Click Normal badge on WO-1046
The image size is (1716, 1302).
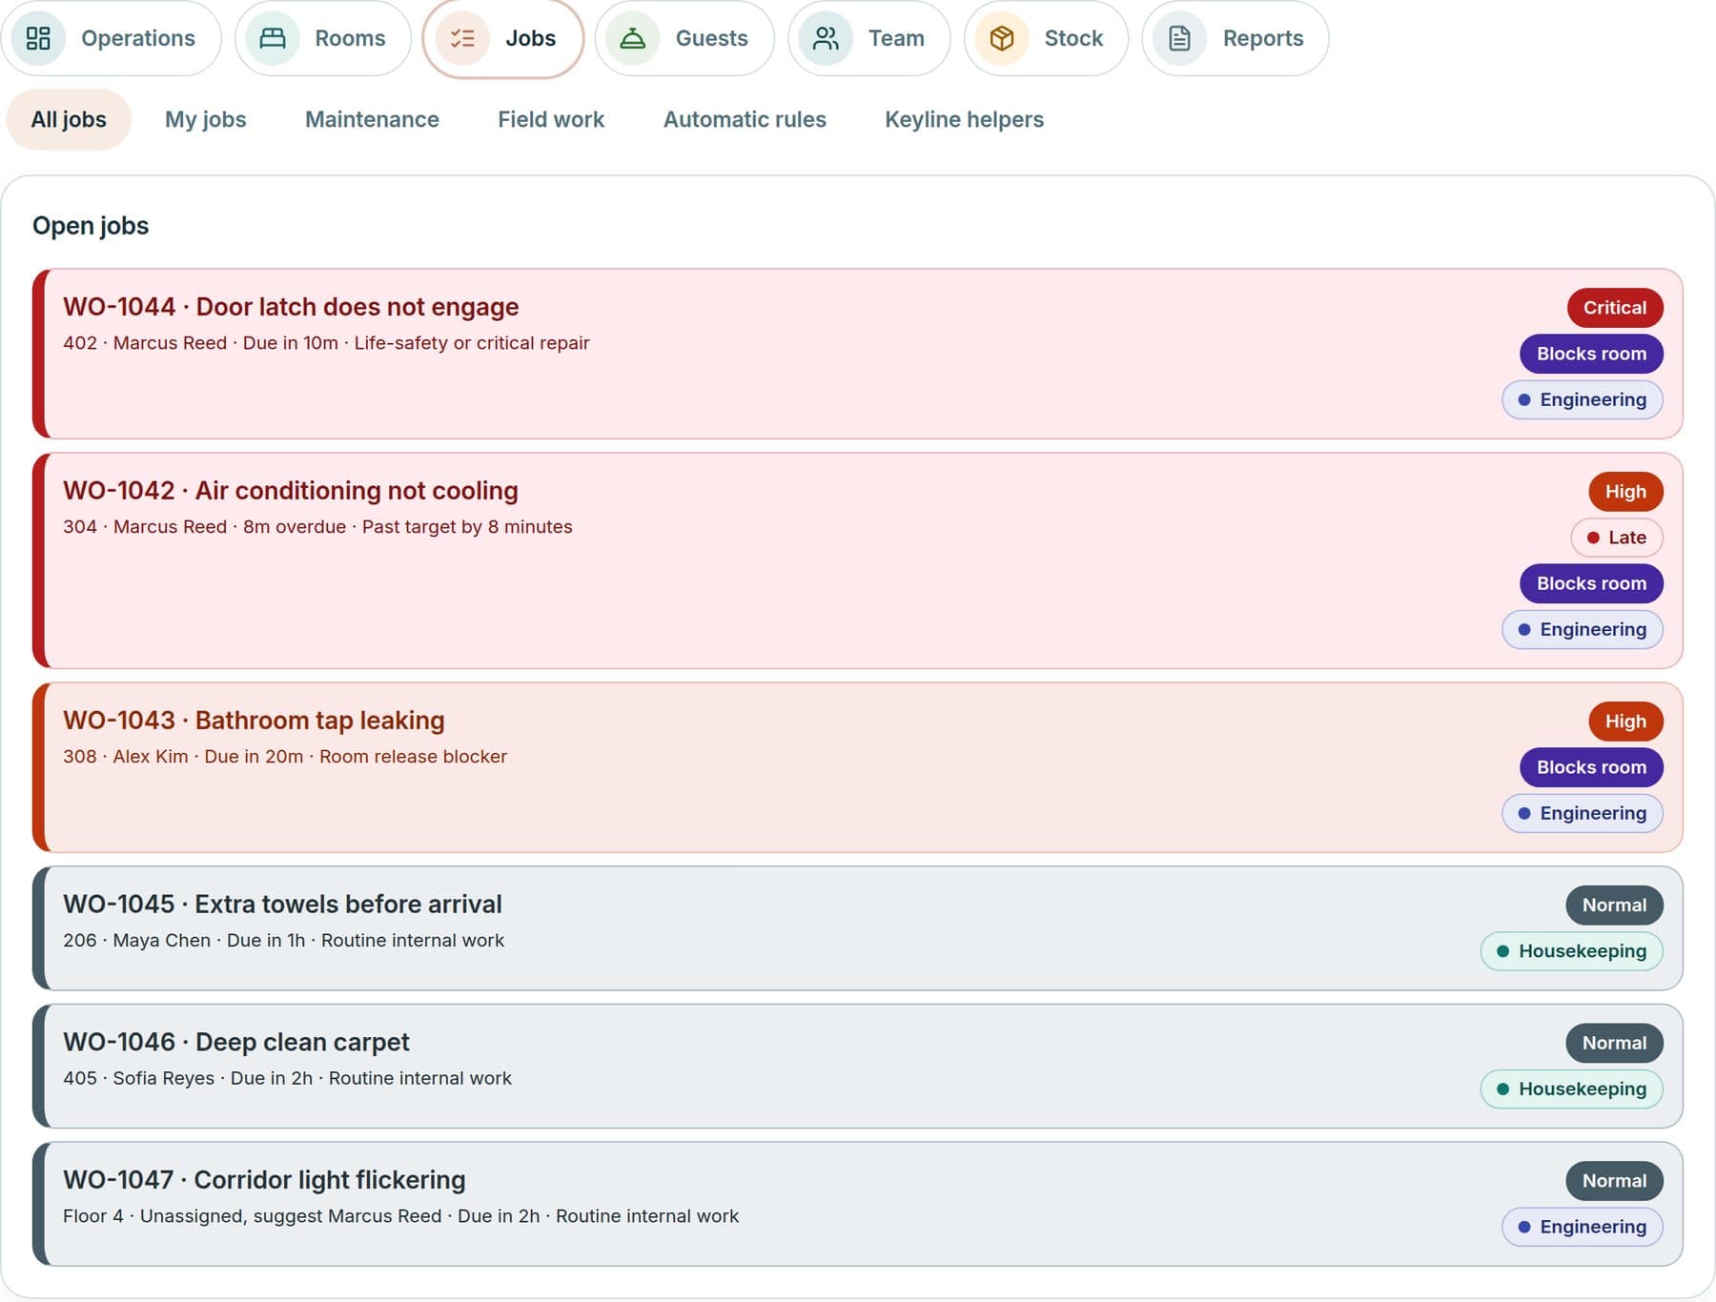[1614, 1043]
